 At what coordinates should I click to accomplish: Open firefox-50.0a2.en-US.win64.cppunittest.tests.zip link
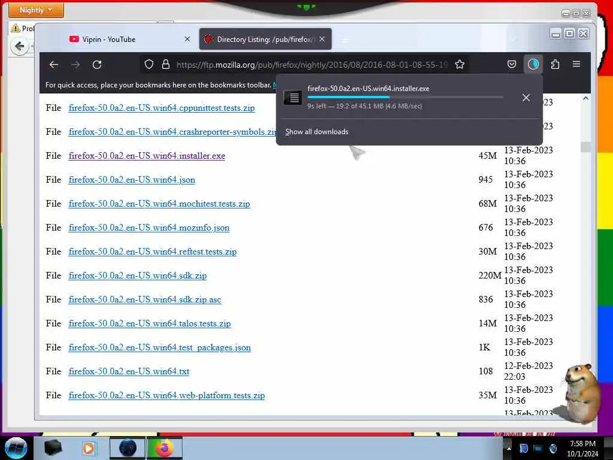click(162, 108)
